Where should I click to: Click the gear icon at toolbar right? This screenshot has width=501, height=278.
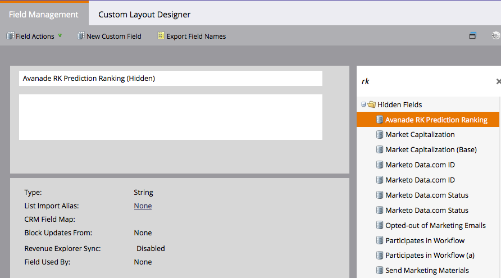point(495,36)
